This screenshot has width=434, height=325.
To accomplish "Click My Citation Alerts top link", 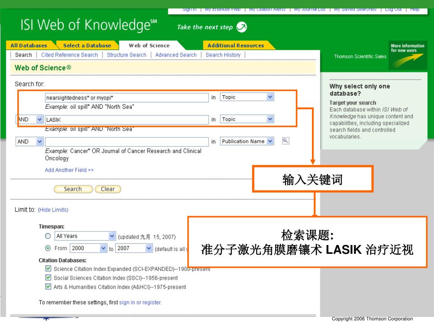I will pyautogui.click(x=267, y=10).
